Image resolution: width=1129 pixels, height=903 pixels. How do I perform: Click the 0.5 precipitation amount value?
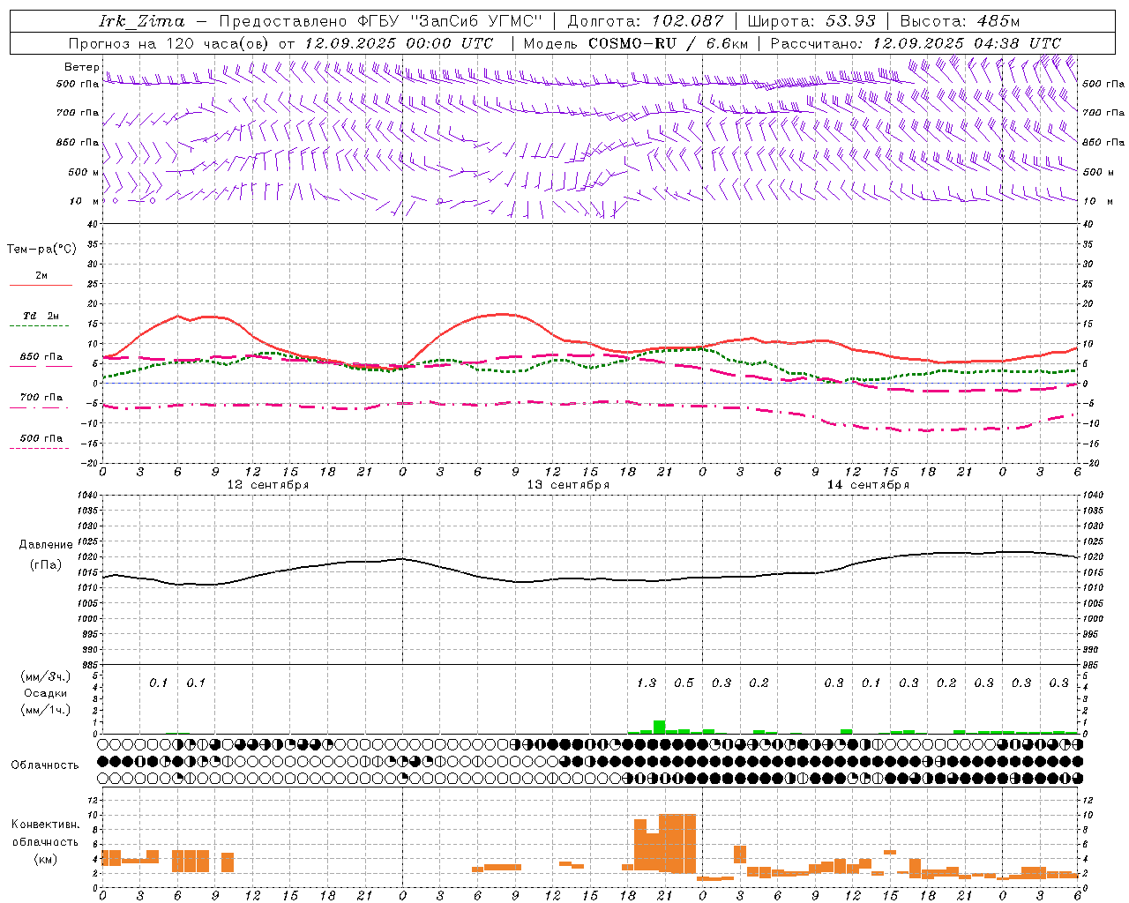(x=684, y=683)
